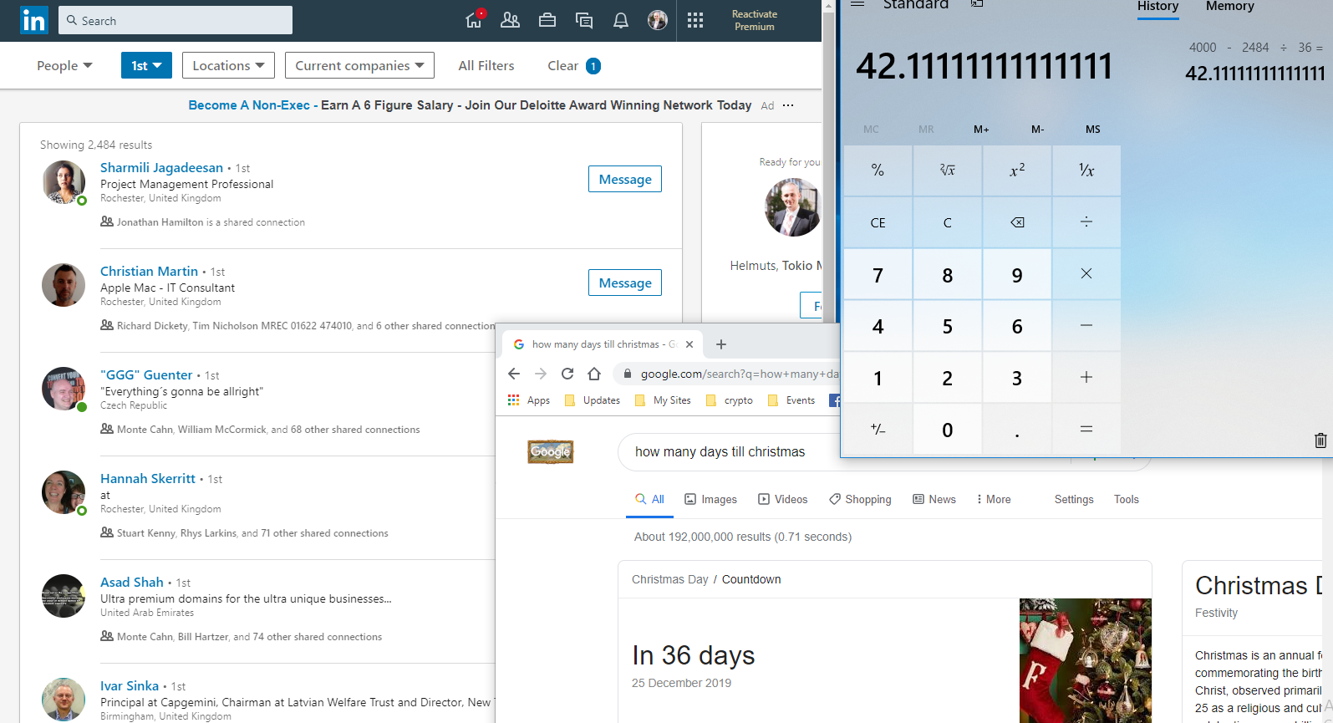Switch to the Calculator History tab
The height and width of the screenshot is (723, 1333).
(x=1157, y=7)
